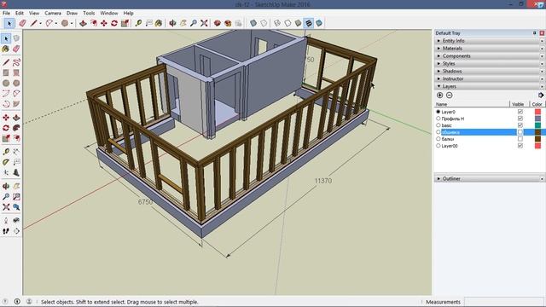Open color swatch for basic layer
Image resolution: width=546 pixels, height=307 pixels.
click(538, 125)
